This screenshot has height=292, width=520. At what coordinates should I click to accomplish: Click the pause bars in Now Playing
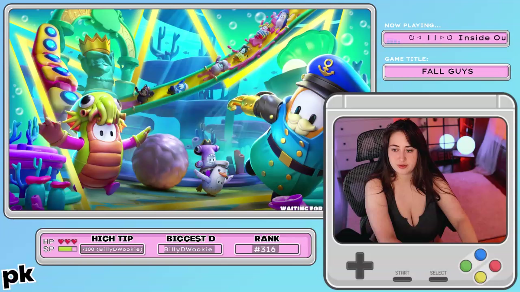coord(432,38)
